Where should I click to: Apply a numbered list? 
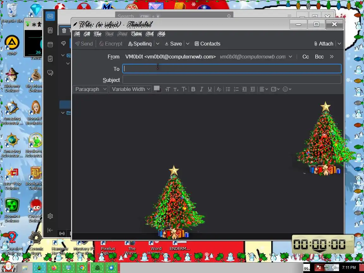(x=236, y=89)
